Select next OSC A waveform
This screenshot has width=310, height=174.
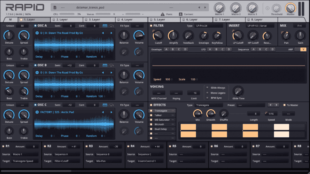click(x=111, y=33)
